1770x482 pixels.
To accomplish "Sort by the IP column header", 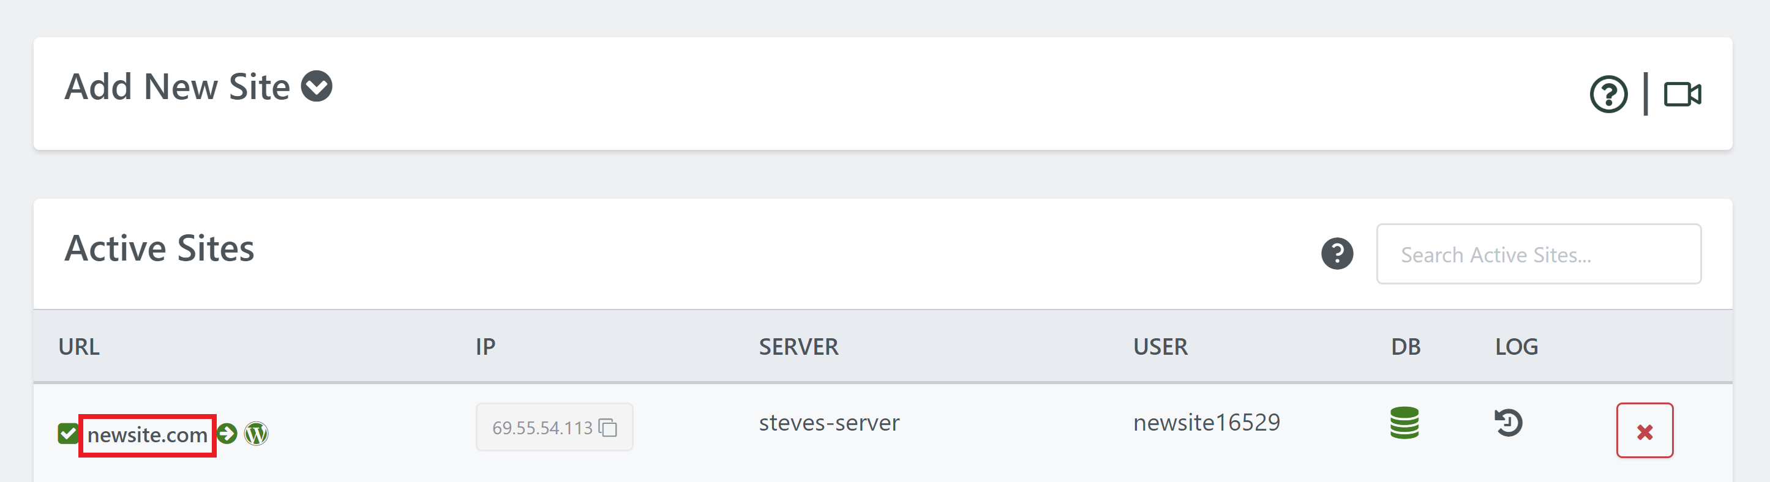I will [x=485, y=347].
